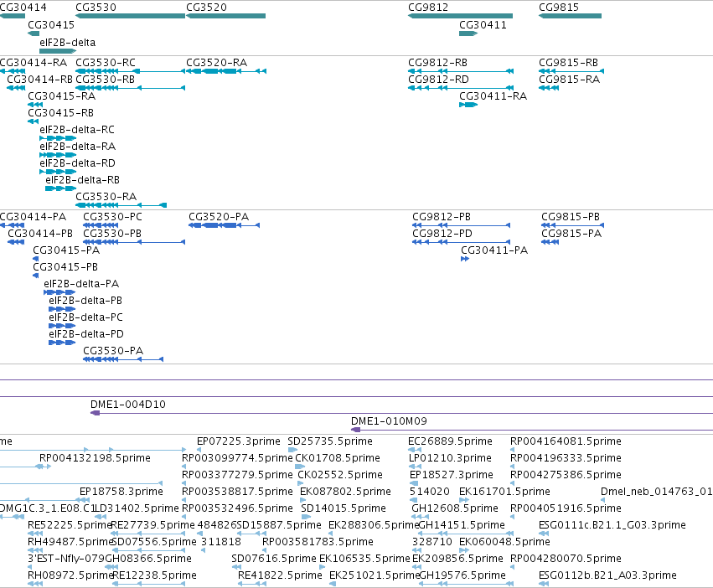Select EST RE52225.5prime

70,525
